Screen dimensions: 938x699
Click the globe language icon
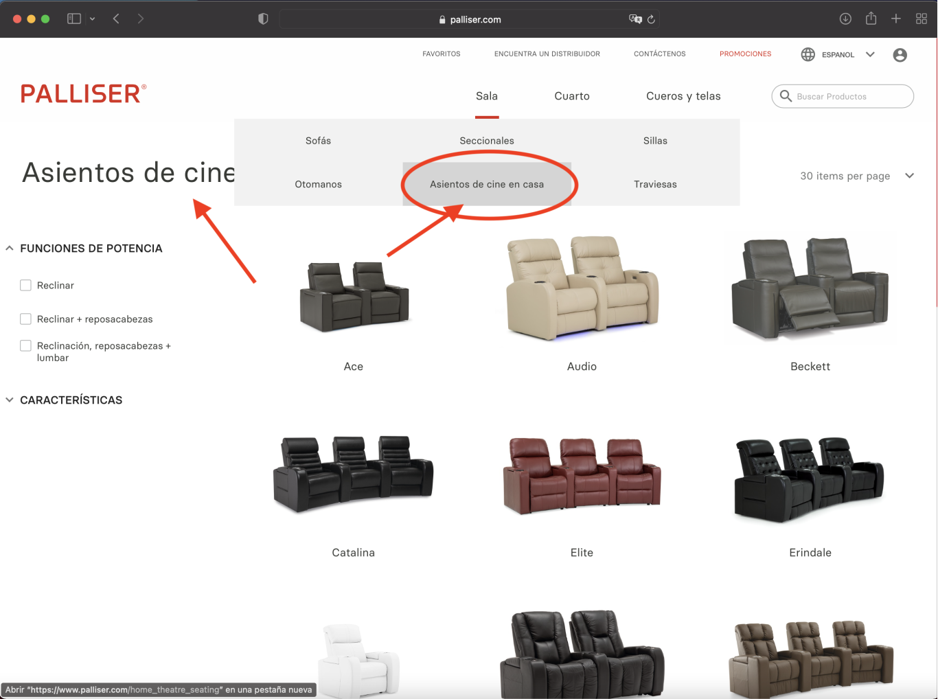(808, 54)
